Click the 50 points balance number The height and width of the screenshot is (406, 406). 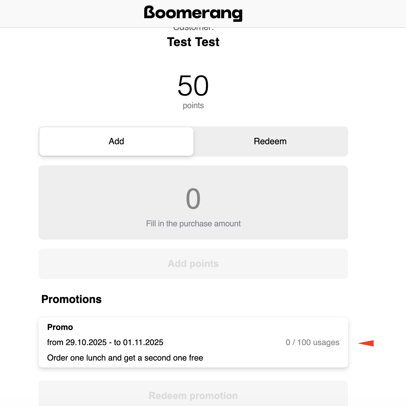tap(193, 86)
